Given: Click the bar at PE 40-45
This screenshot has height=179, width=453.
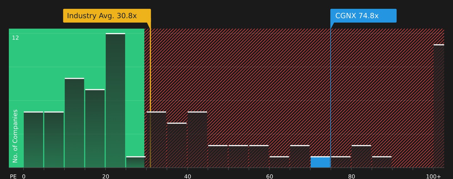Looking at the screenshot, I should point(197,140).
